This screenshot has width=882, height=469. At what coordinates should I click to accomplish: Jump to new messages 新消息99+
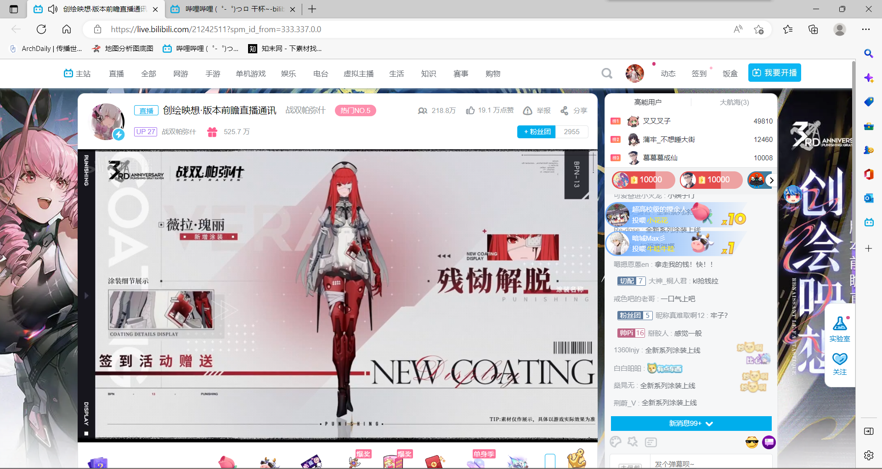691,424
